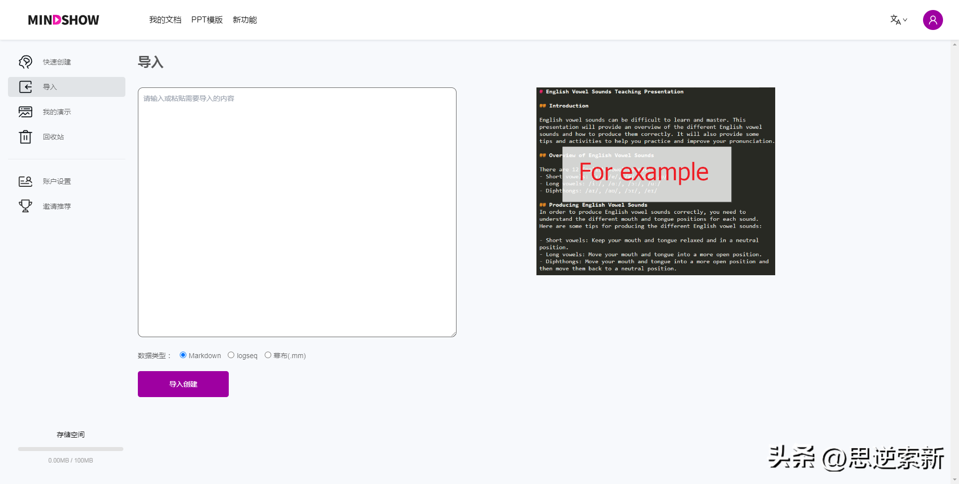The height and width of the screenshot is (484, 959).
Task: Click the 快速创建 sidebar label
Action: pos(57,62)
